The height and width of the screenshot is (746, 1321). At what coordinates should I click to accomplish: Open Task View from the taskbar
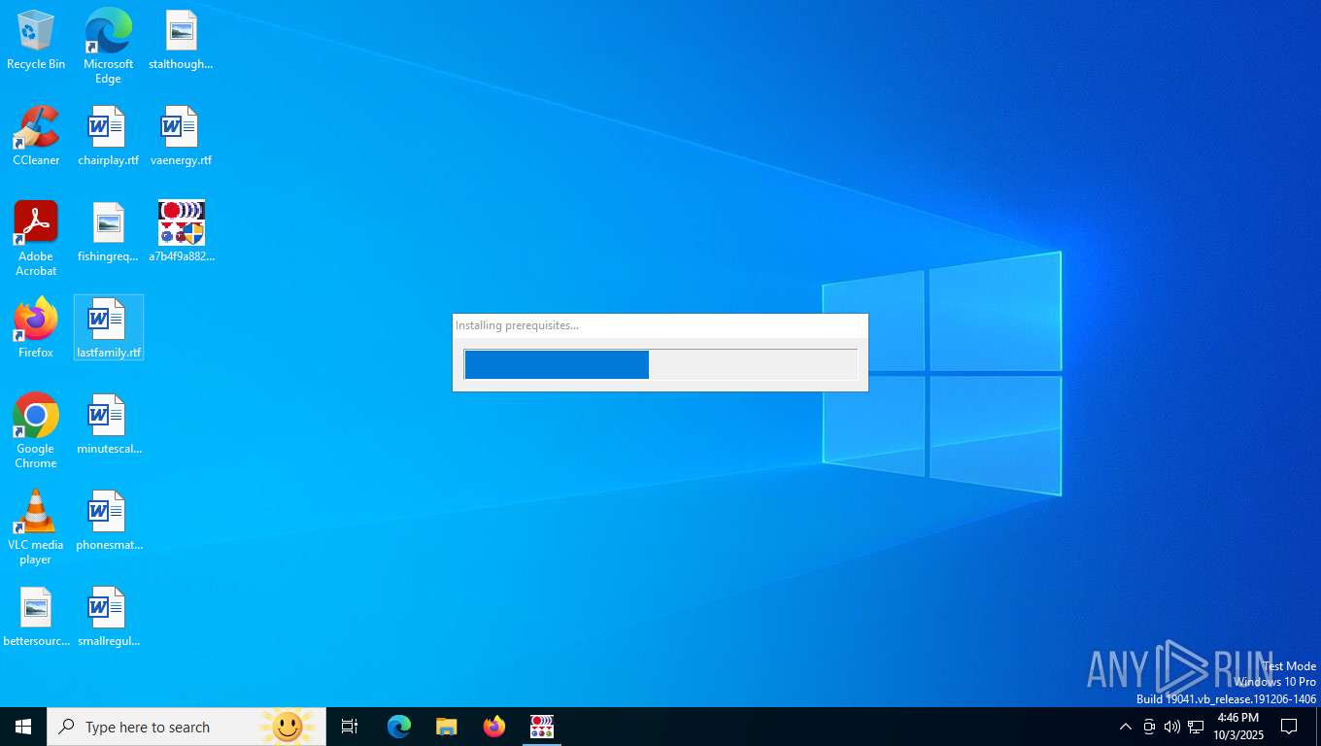tap(350, 727)
